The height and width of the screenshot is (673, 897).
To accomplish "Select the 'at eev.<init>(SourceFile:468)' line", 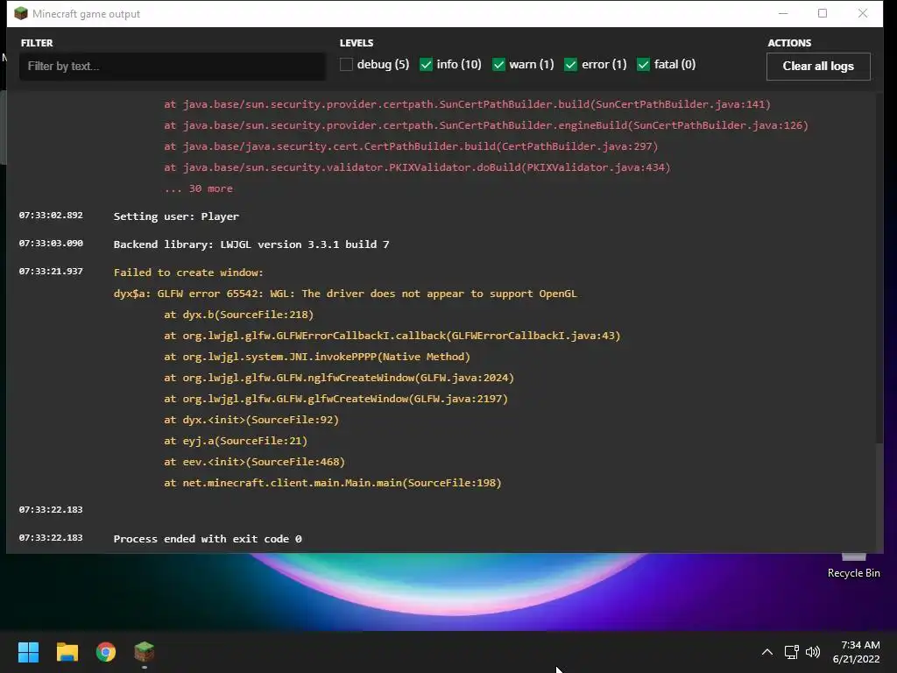I will pos(255,462).
